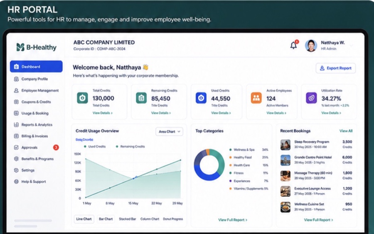
Task: Open Grande Centre Point Hotel thumbnail
Action: coord(285,160)
